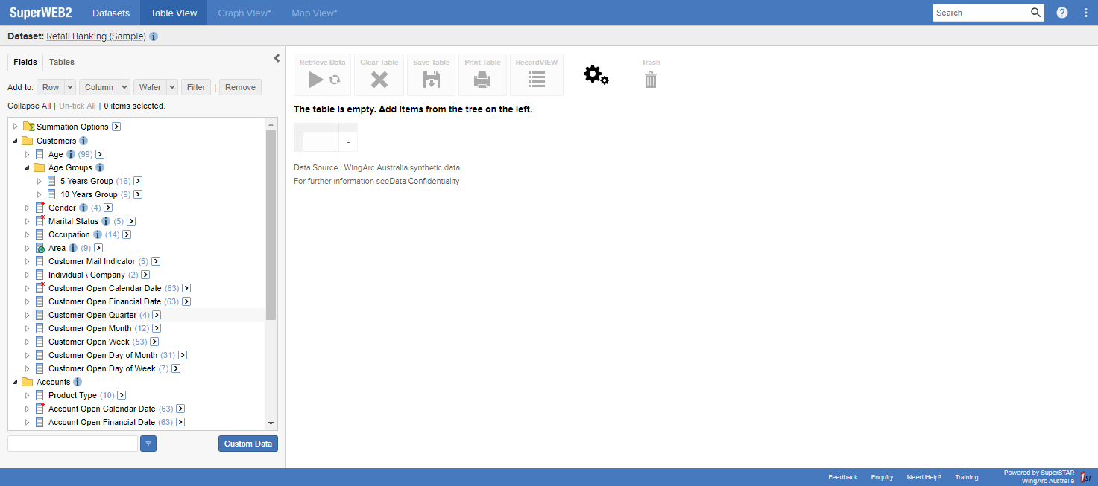Viewport: 1098px width, 486px height.
Task: Switch to the Tables tab
Action: click(62, 62)
